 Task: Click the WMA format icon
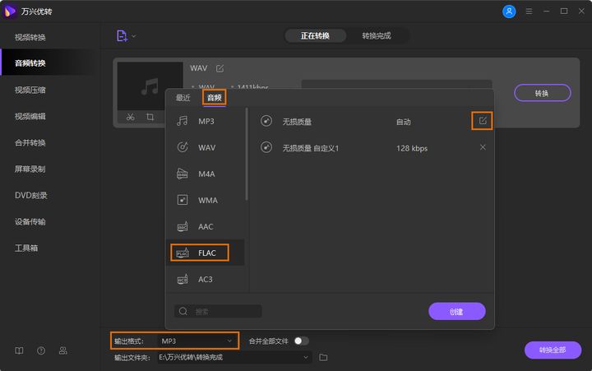pyautogui.click(x=183, y=199)
